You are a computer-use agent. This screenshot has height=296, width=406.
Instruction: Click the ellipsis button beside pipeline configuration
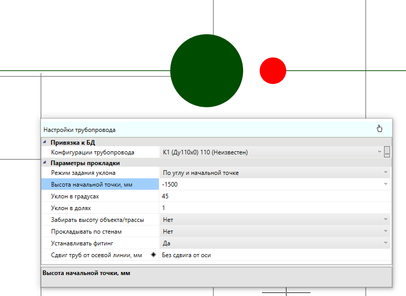point(387,152)
